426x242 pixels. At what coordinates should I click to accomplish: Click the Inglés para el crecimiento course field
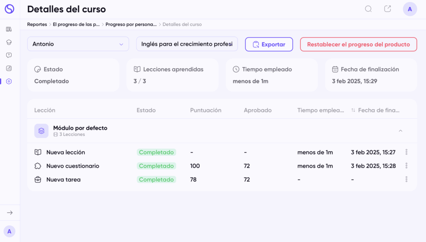(187, 44)
